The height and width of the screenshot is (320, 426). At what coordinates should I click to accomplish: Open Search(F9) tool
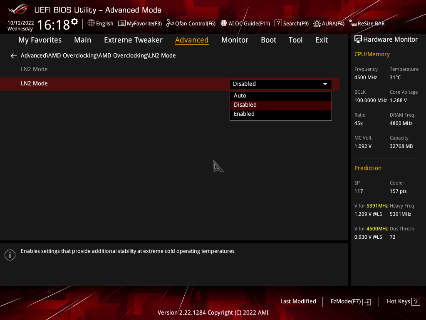pos(292,23)
